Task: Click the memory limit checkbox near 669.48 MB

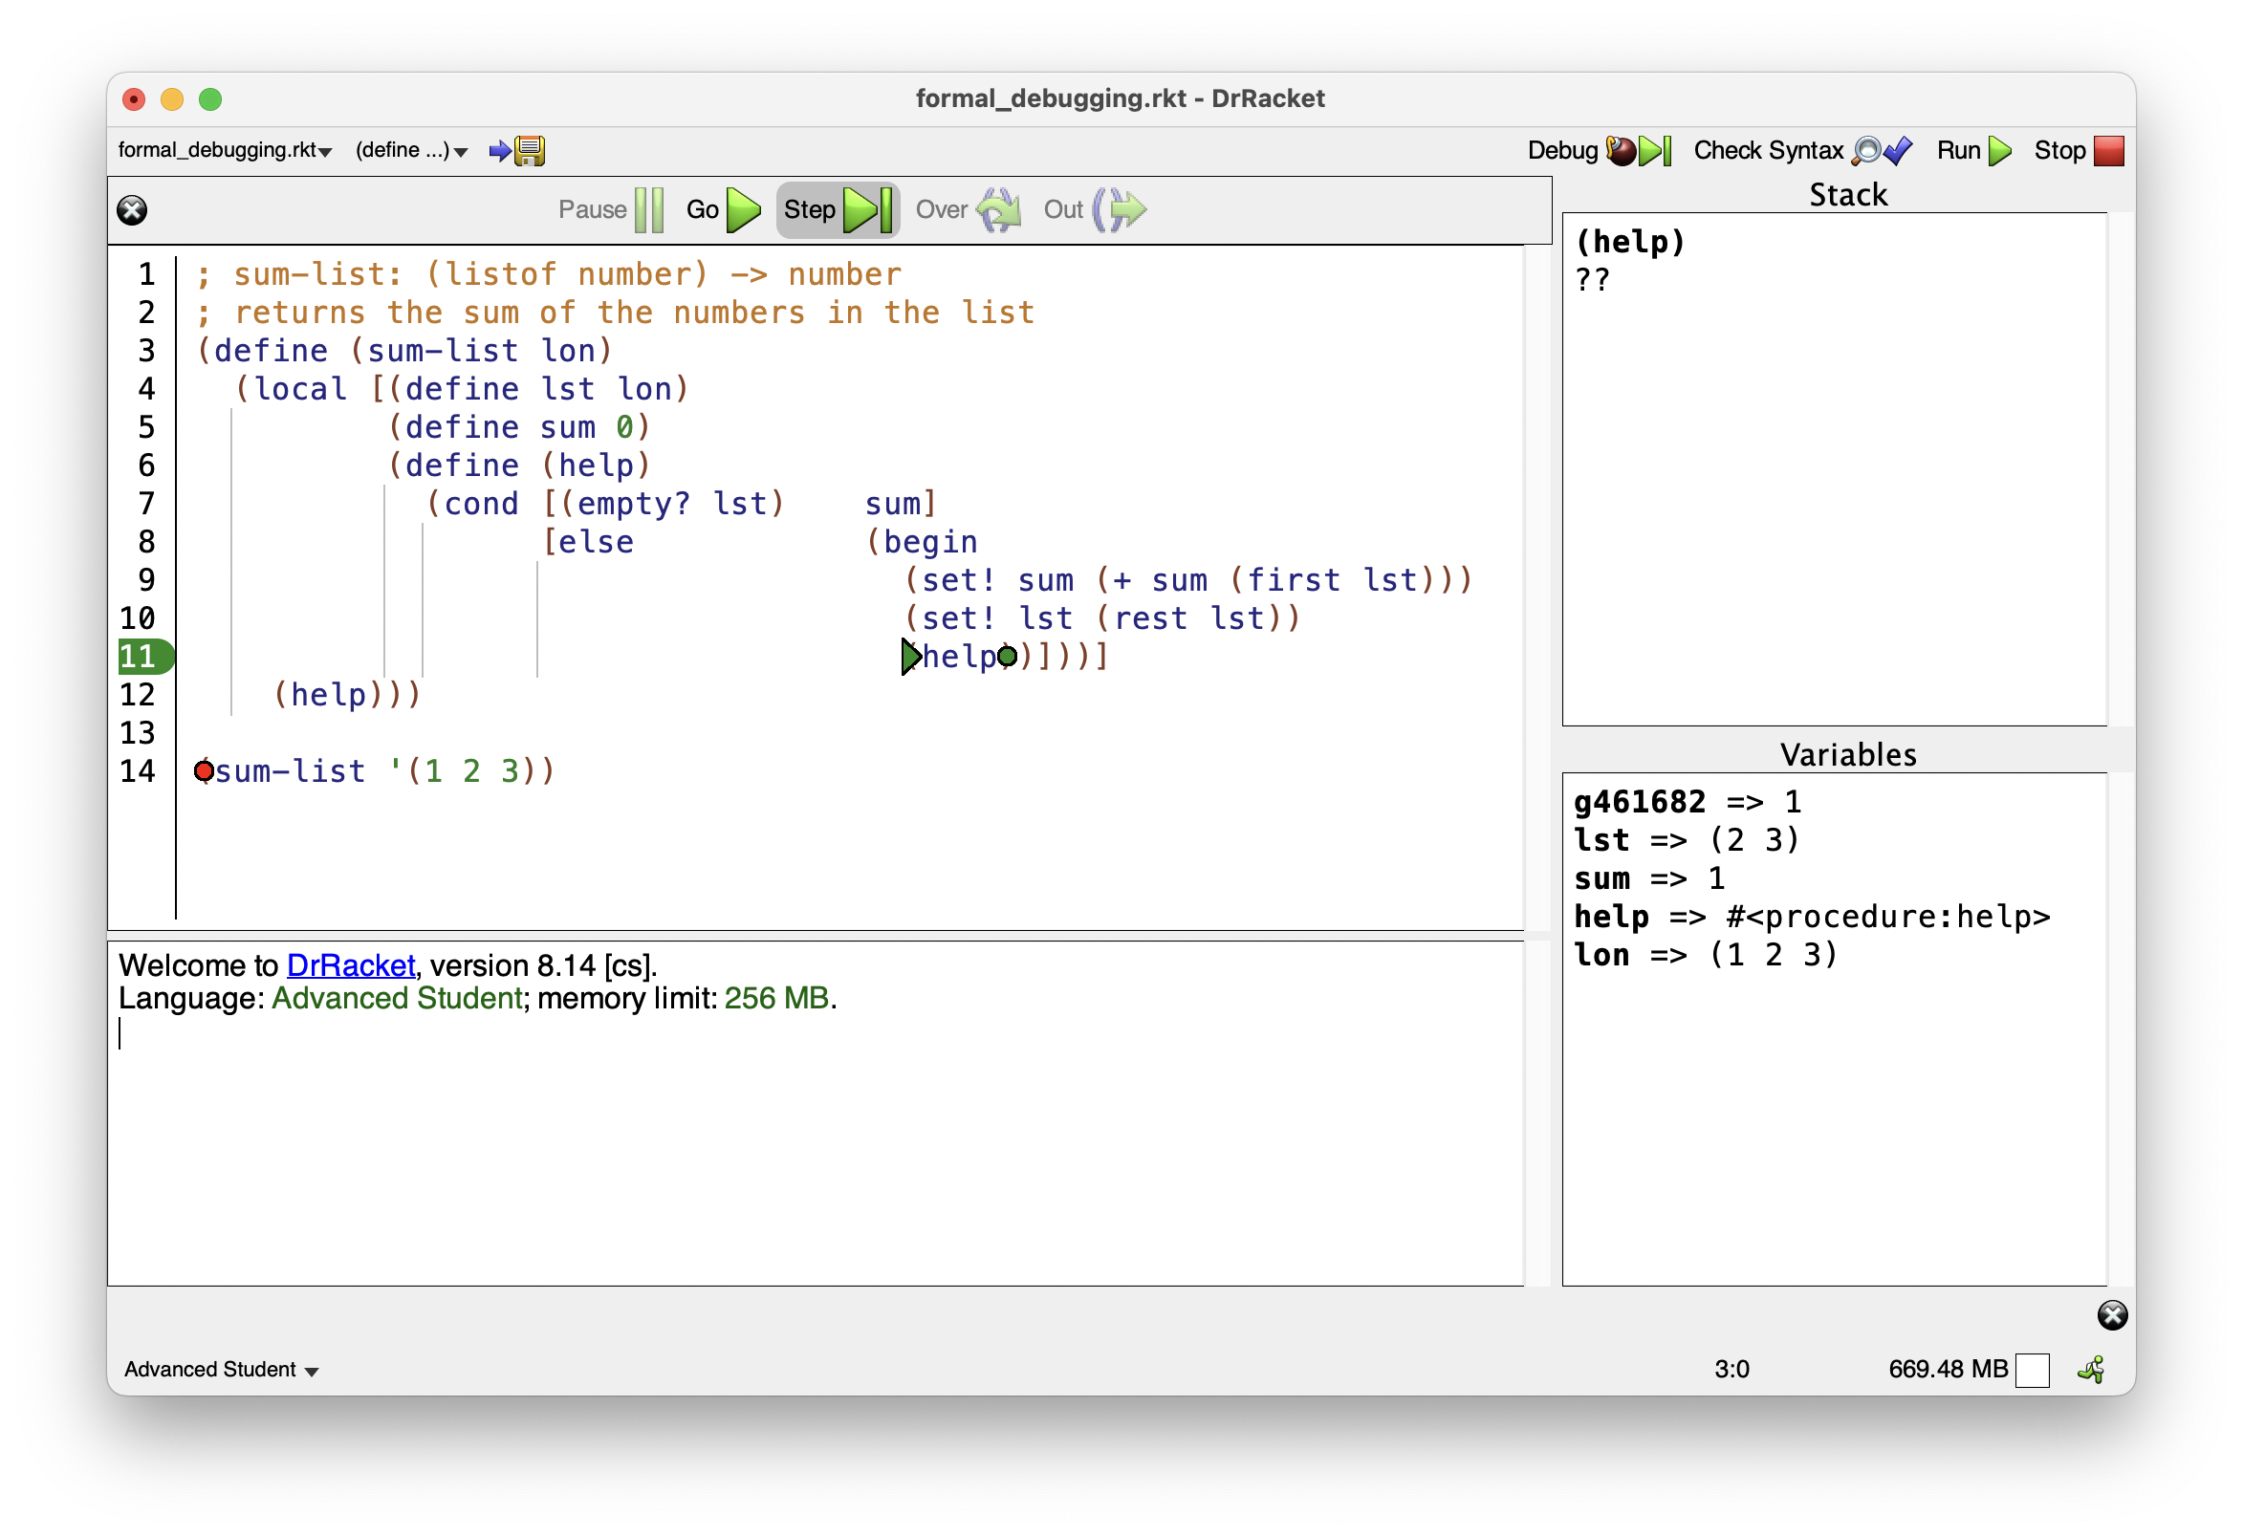Action: 2033,1369
